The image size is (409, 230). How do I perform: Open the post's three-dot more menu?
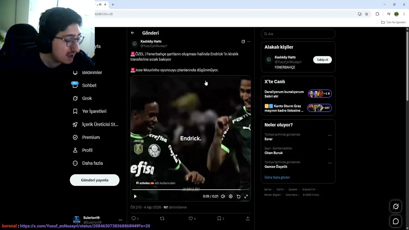(x=249, y=42)
